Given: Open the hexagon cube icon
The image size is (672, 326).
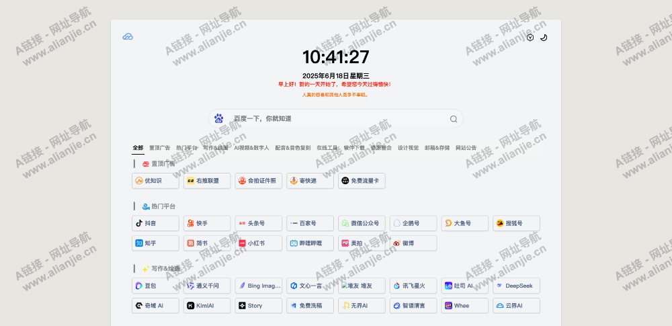Looking at the screenshot, I should click(530, 38).
